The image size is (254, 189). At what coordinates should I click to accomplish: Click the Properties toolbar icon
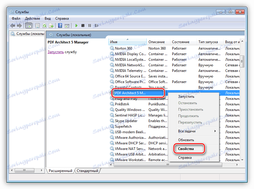pos(37,26)
